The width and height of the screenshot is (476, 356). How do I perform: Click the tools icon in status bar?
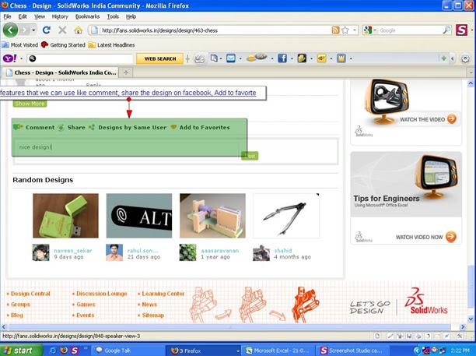pos(460,336)
